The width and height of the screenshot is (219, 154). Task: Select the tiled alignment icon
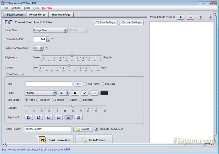pos(79,117)
